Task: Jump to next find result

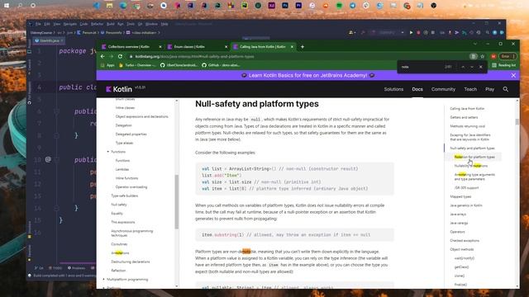Action: [x=472, y=67]
